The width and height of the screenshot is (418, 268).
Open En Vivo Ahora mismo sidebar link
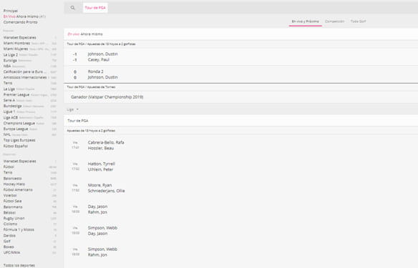[24, 16]
